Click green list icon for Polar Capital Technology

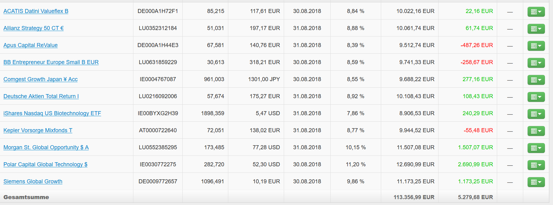536,165
